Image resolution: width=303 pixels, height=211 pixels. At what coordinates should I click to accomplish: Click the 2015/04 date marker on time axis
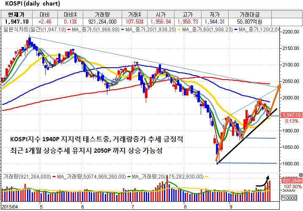(x=9, y=206)
